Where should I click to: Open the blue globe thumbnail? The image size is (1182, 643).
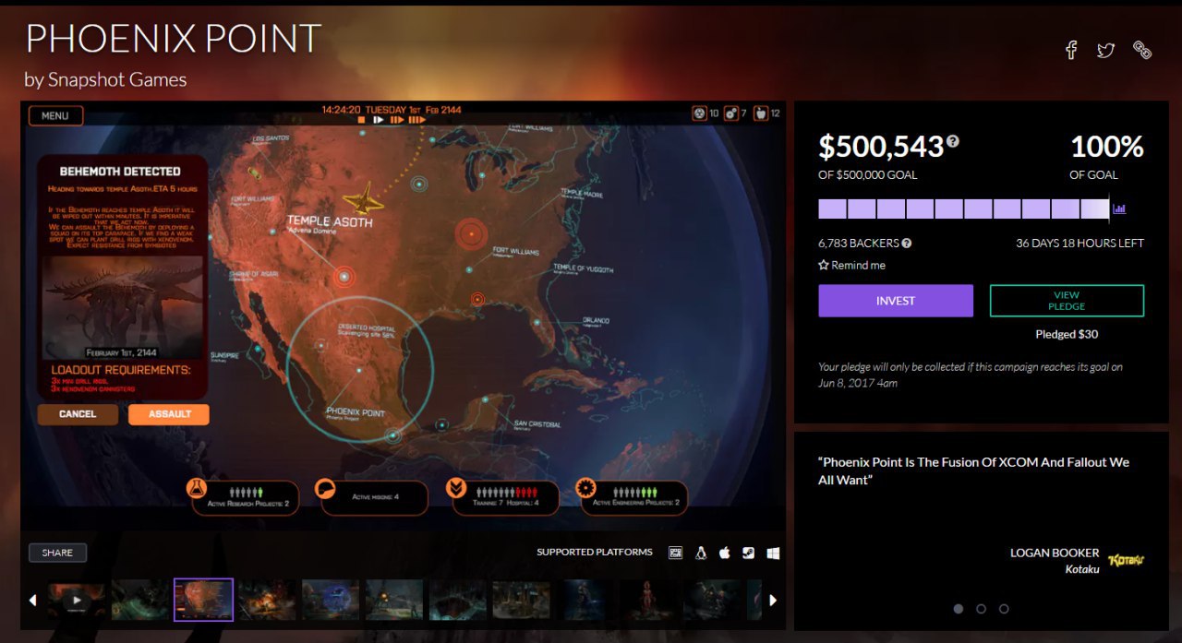[x=331, y=600]
